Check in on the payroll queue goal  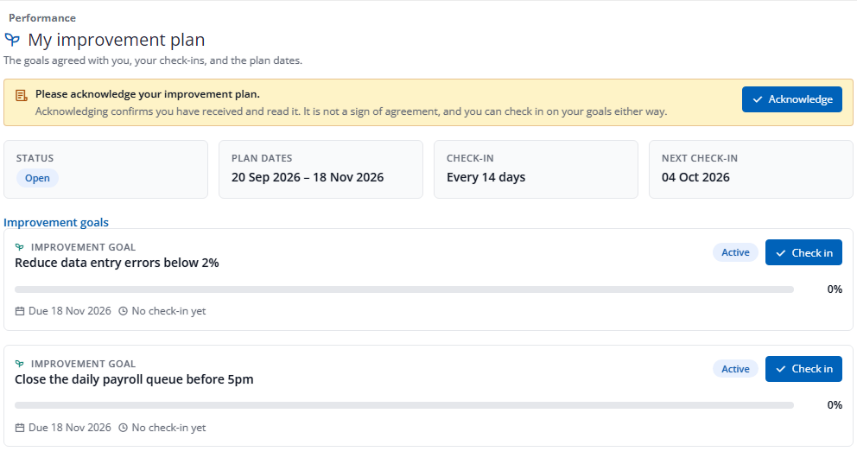803,369
